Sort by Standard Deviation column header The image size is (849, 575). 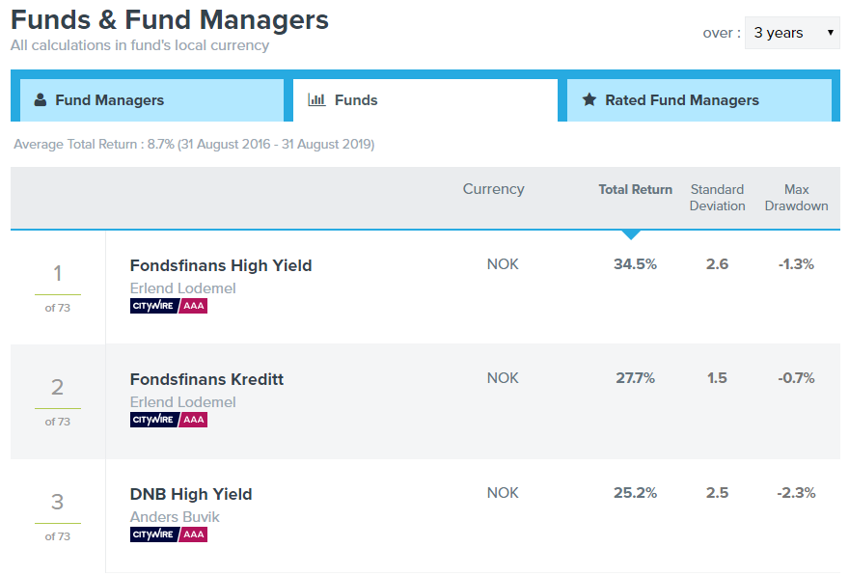click(717, 198)
